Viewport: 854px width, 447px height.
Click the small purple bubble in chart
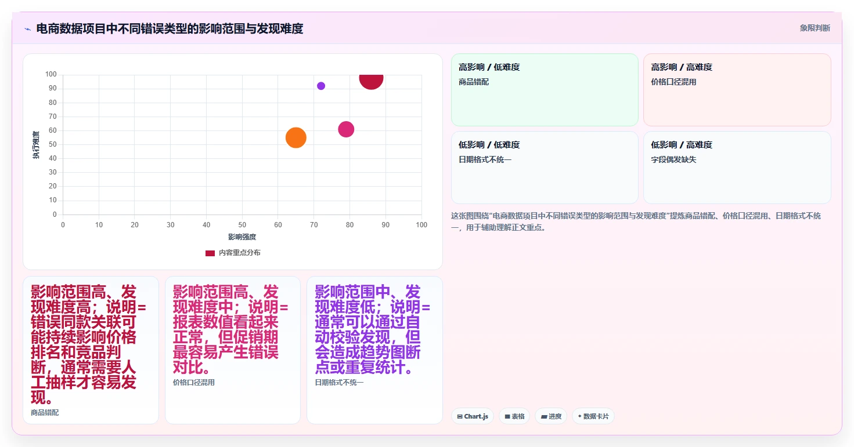click(321, 86)
